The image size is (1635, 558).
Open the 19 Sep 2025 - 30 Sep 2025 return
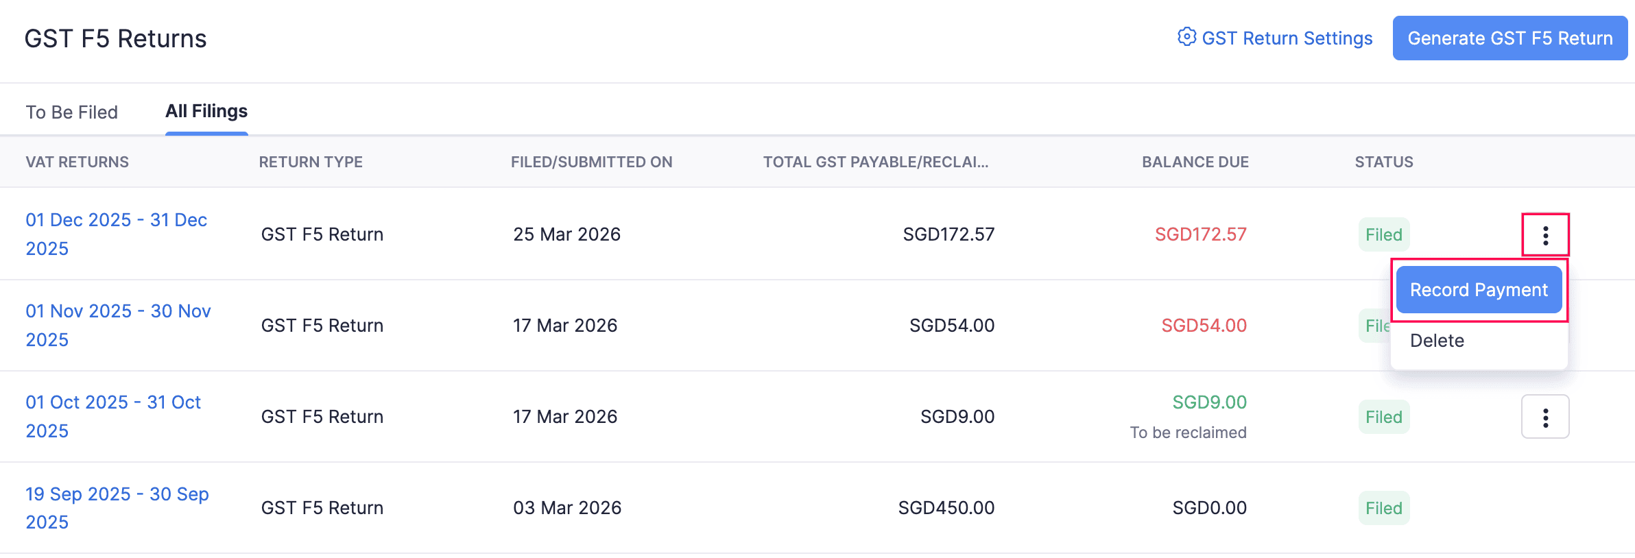(x=117, y=507)
